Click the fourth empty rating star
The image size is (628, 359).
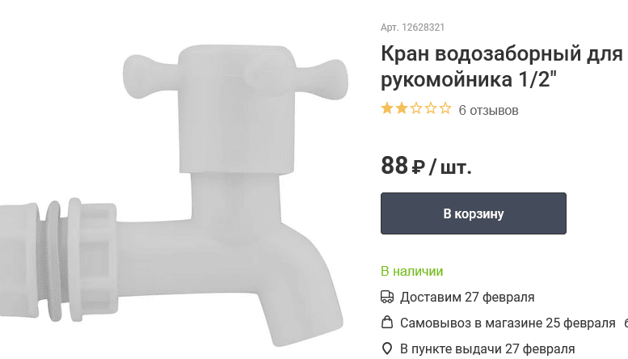[x=431, y=108]
